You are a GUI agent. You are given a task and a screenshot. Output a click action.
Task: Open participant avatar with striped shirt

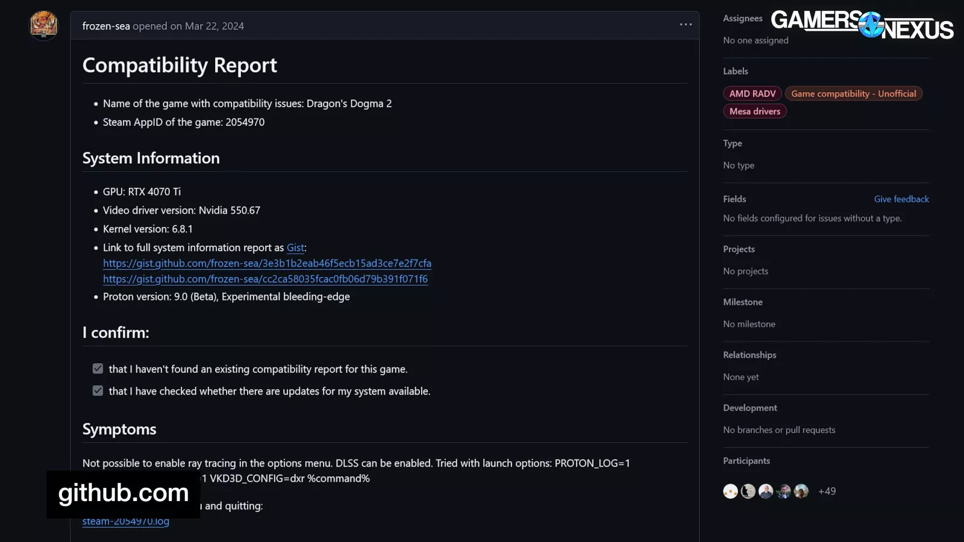click(783, 491)
